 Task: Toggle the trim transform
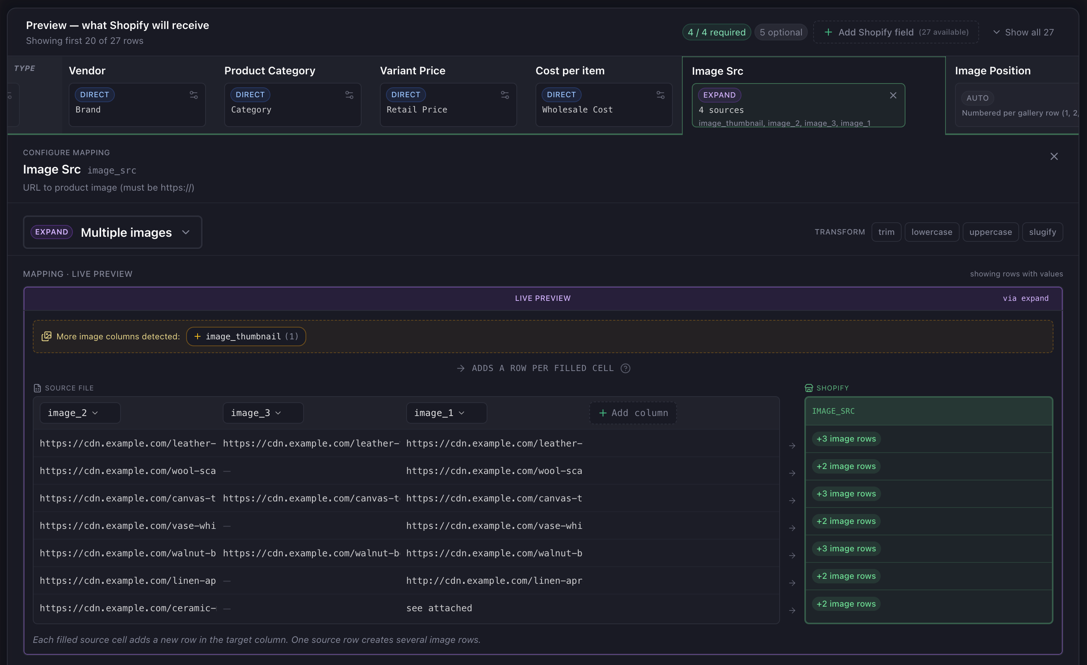[x=886, y=232]
